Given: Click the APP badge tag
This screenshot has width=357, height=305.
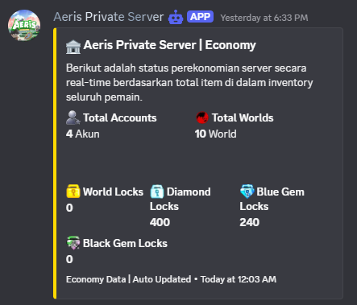Looking at the screenshot, I should tap(201, 17).
